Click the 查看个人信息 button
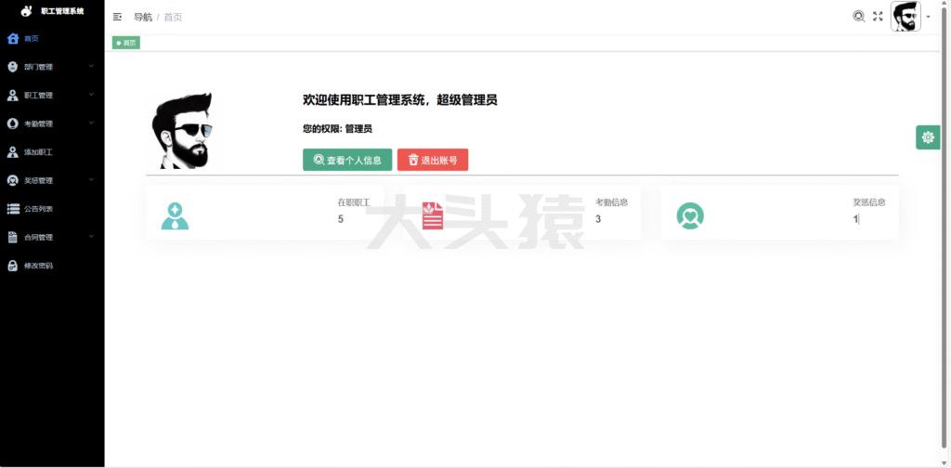 pyautogui.click(x=347, y=160)
